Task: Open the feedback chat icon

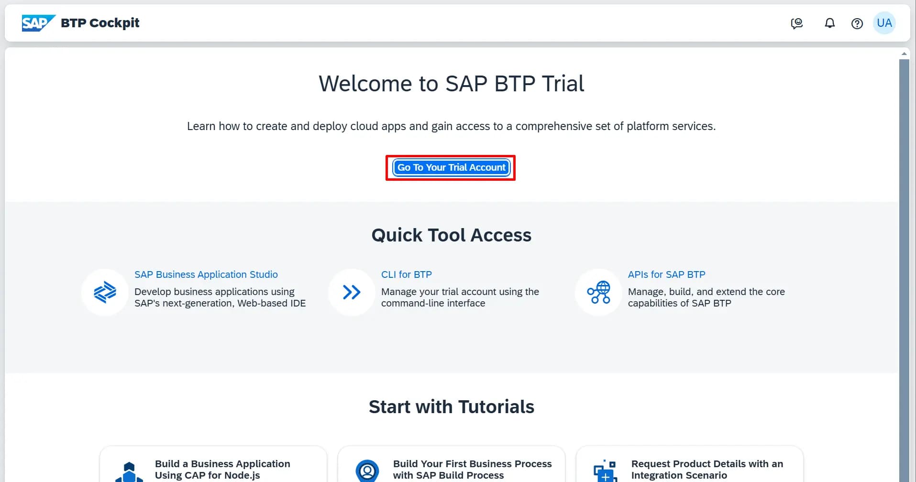Action: 797,23
